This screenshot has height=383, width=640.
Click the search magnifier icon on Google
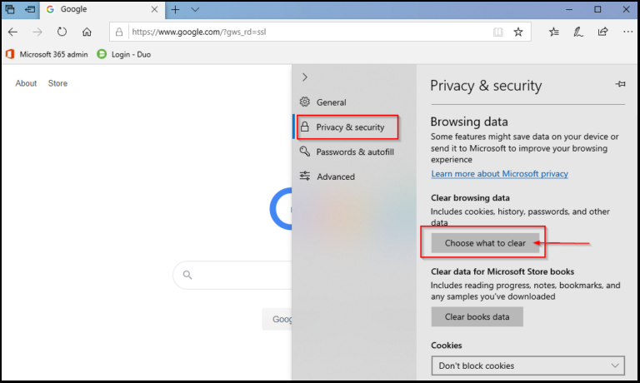click(x=187, y=275)
